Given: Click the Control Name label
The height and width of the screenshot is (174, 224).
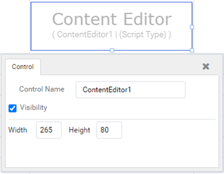Looking at the screenshot, I should [42, 89].
